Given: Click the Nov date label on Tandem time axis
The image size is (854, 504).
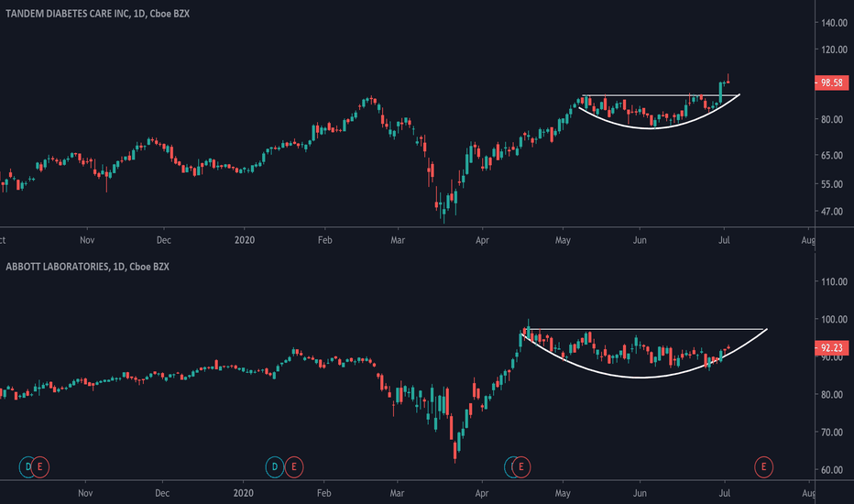Looking at the screenshot, I should pyautogui.click(x=87, y=240).
